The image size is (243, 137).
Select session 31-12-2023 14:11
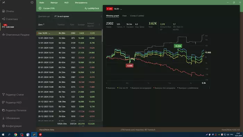click(69, 102)
